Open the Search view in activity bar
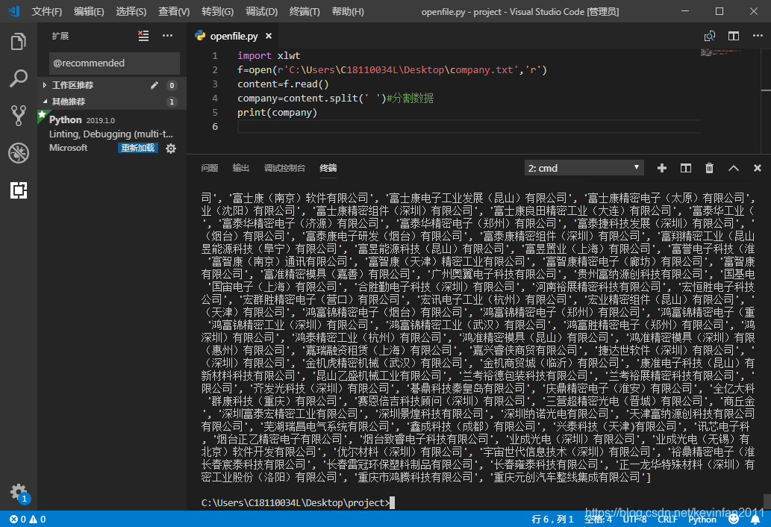The height and width of the screenshot is (527, 771). pos(18,78)
